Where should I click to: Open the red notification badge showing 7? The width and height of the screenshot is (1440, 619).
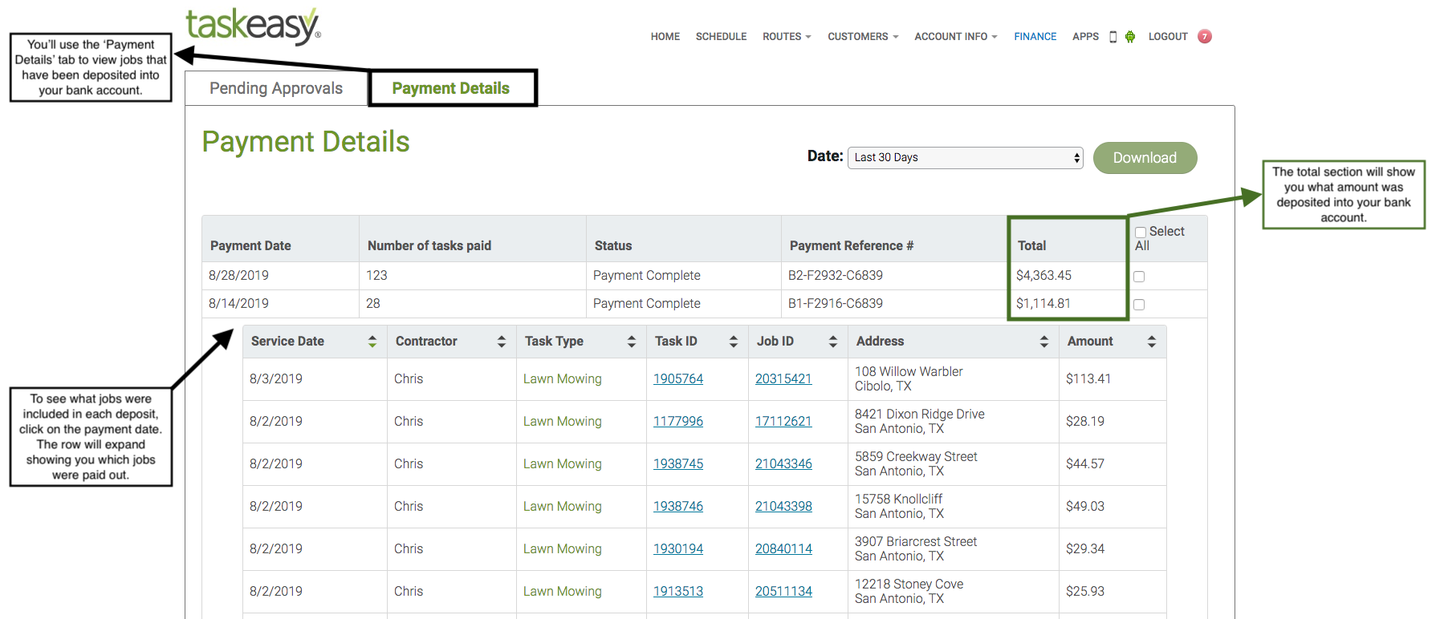(1205, 36)
